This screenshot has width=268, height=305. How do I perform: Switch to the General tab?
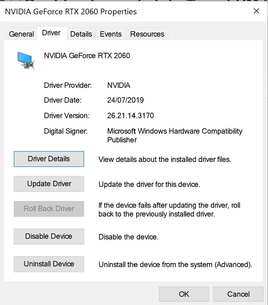(21, 34)
